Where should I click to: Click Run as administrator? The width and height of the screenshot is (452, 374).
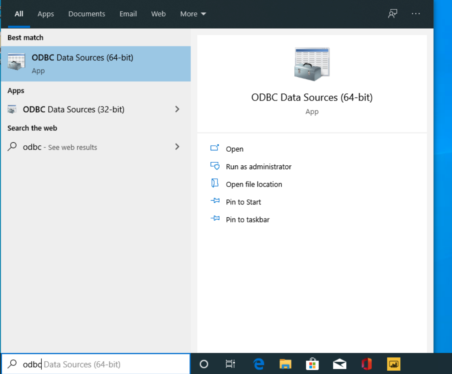click(x=258, y=167)
